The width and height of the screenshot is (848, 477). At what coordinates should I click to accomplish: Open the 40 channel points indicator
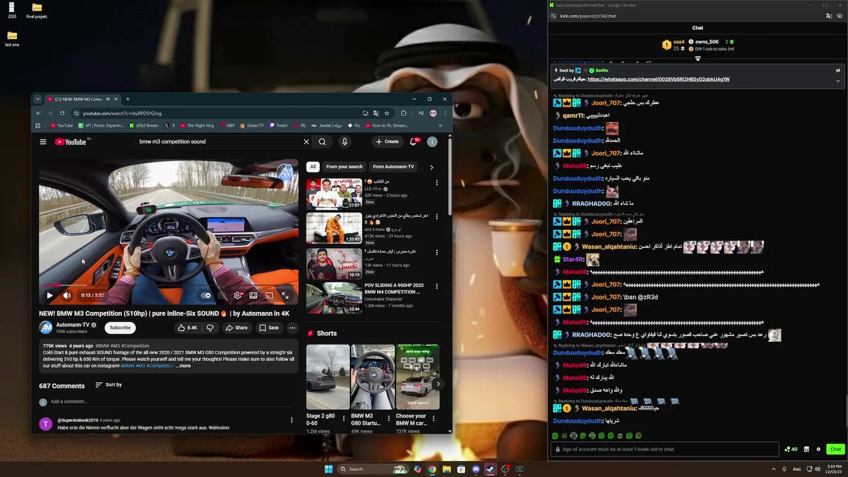point(790,449)
